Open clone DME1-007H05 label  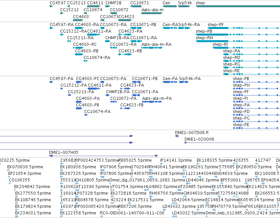coord(64,152)
